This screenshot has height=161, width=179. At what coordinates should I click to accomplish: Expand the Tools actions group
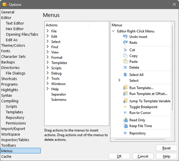[47, 78]
